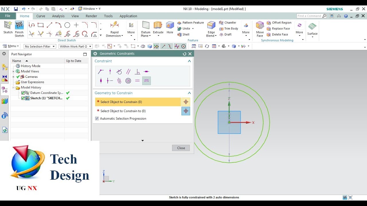Click Select Object to Constrain to crosshair
Image resolution: width=367 pixels, height=206 pixels.
[x=186, y=111]
